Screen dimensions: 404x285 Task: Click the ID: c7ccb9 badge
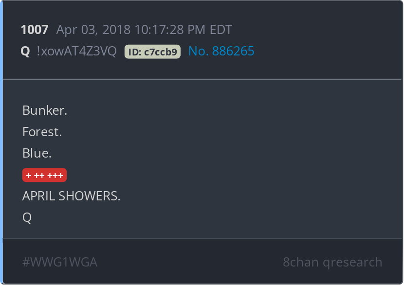(152, 52)
